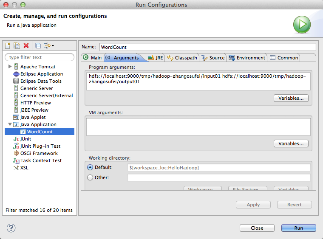
Task: Select the Task Context Test icon
Action: [16, 160]
